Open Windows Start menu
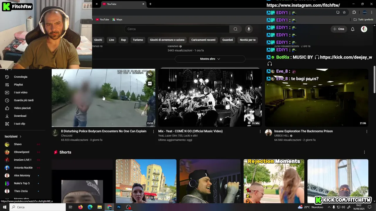 point(5,207)
